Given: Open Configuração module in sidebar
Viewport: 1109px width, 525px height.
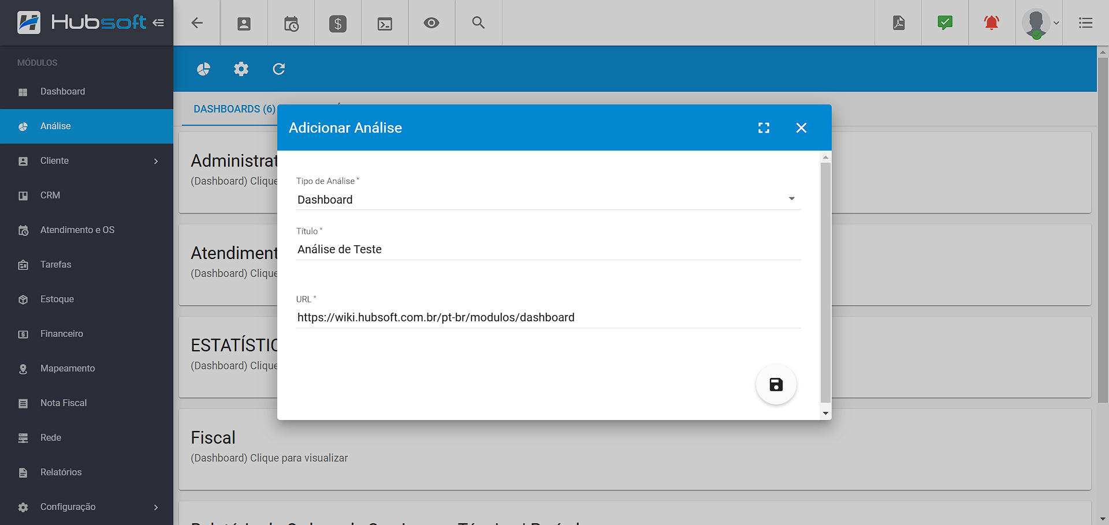Looking at the screenshot, I should tap(87, 507).
